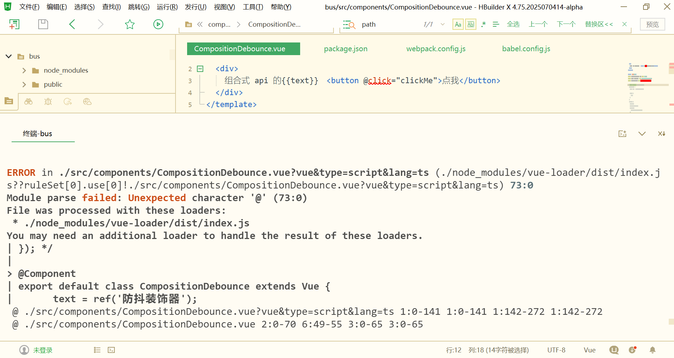Expand the node_modules folder
The image size is (674, 358).
click(x=24, y=71)
